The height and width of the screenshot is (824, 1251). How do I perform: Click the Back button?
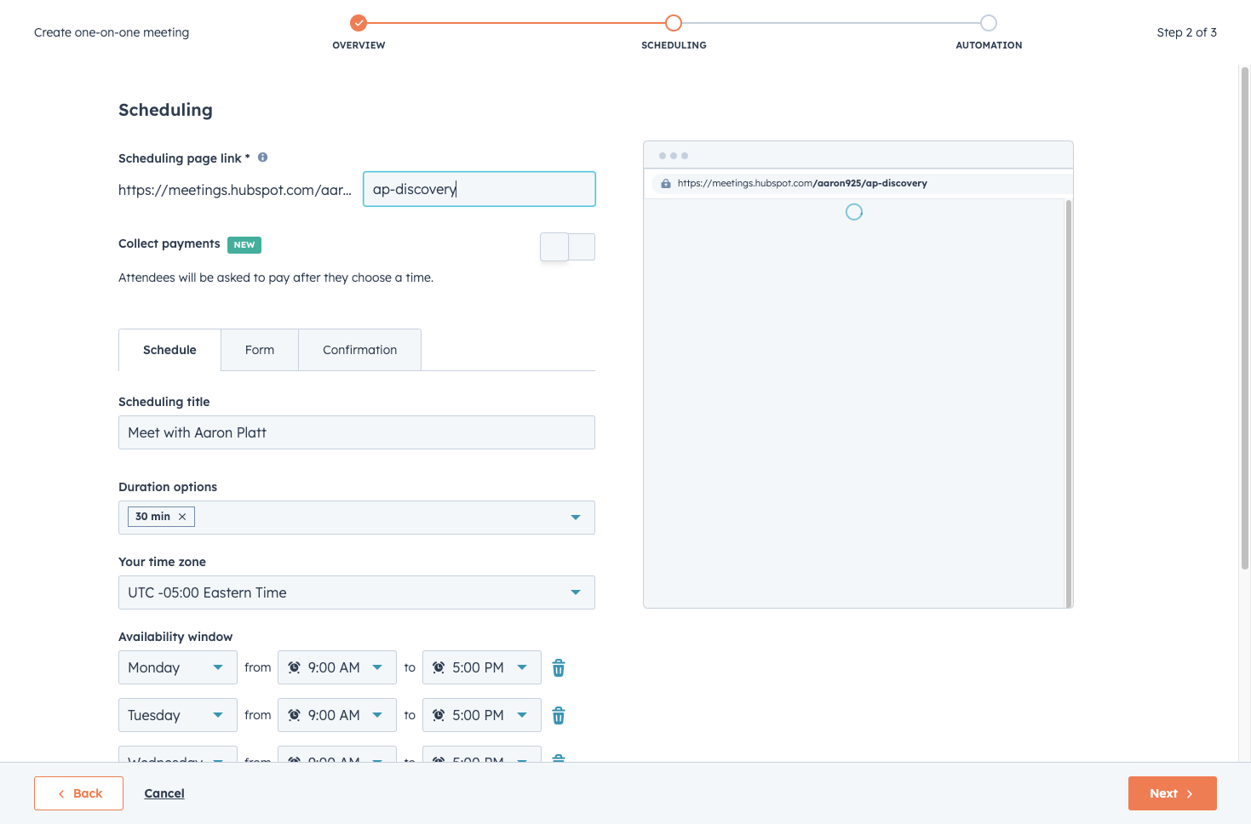pyautogui.click(x=78, y=793)
